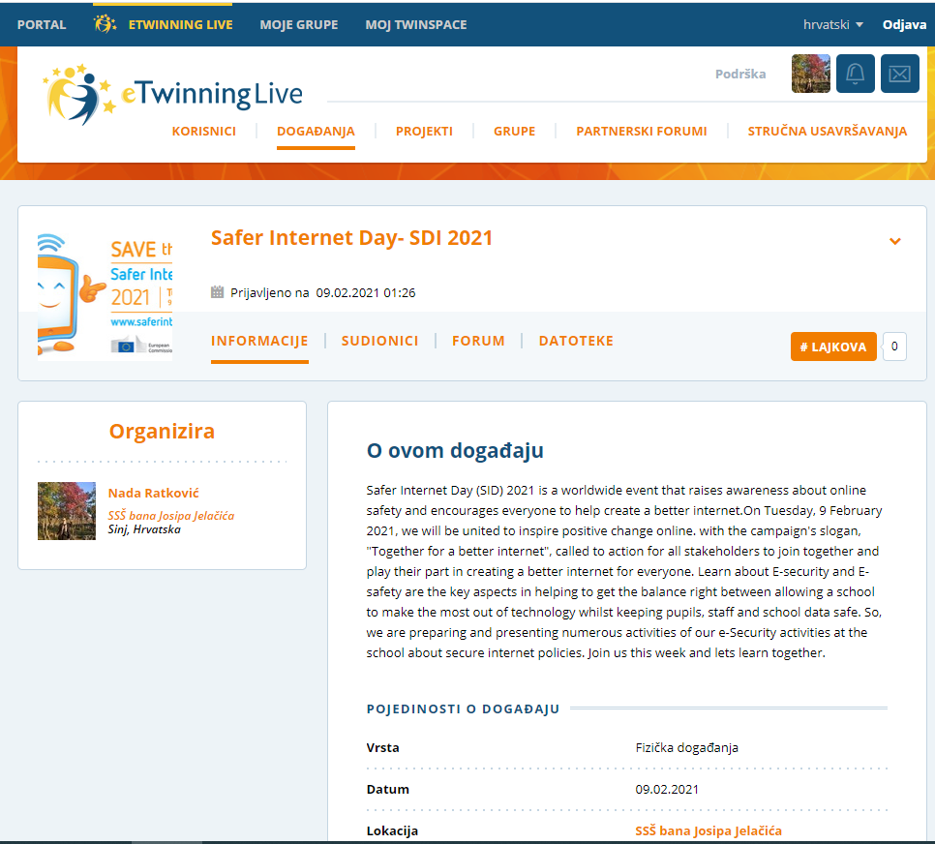Open STRUČNA USAVRŠAVANJA section
Viewport: 935px width, 844px height.
pyautogui.click(x=827, y=132)
